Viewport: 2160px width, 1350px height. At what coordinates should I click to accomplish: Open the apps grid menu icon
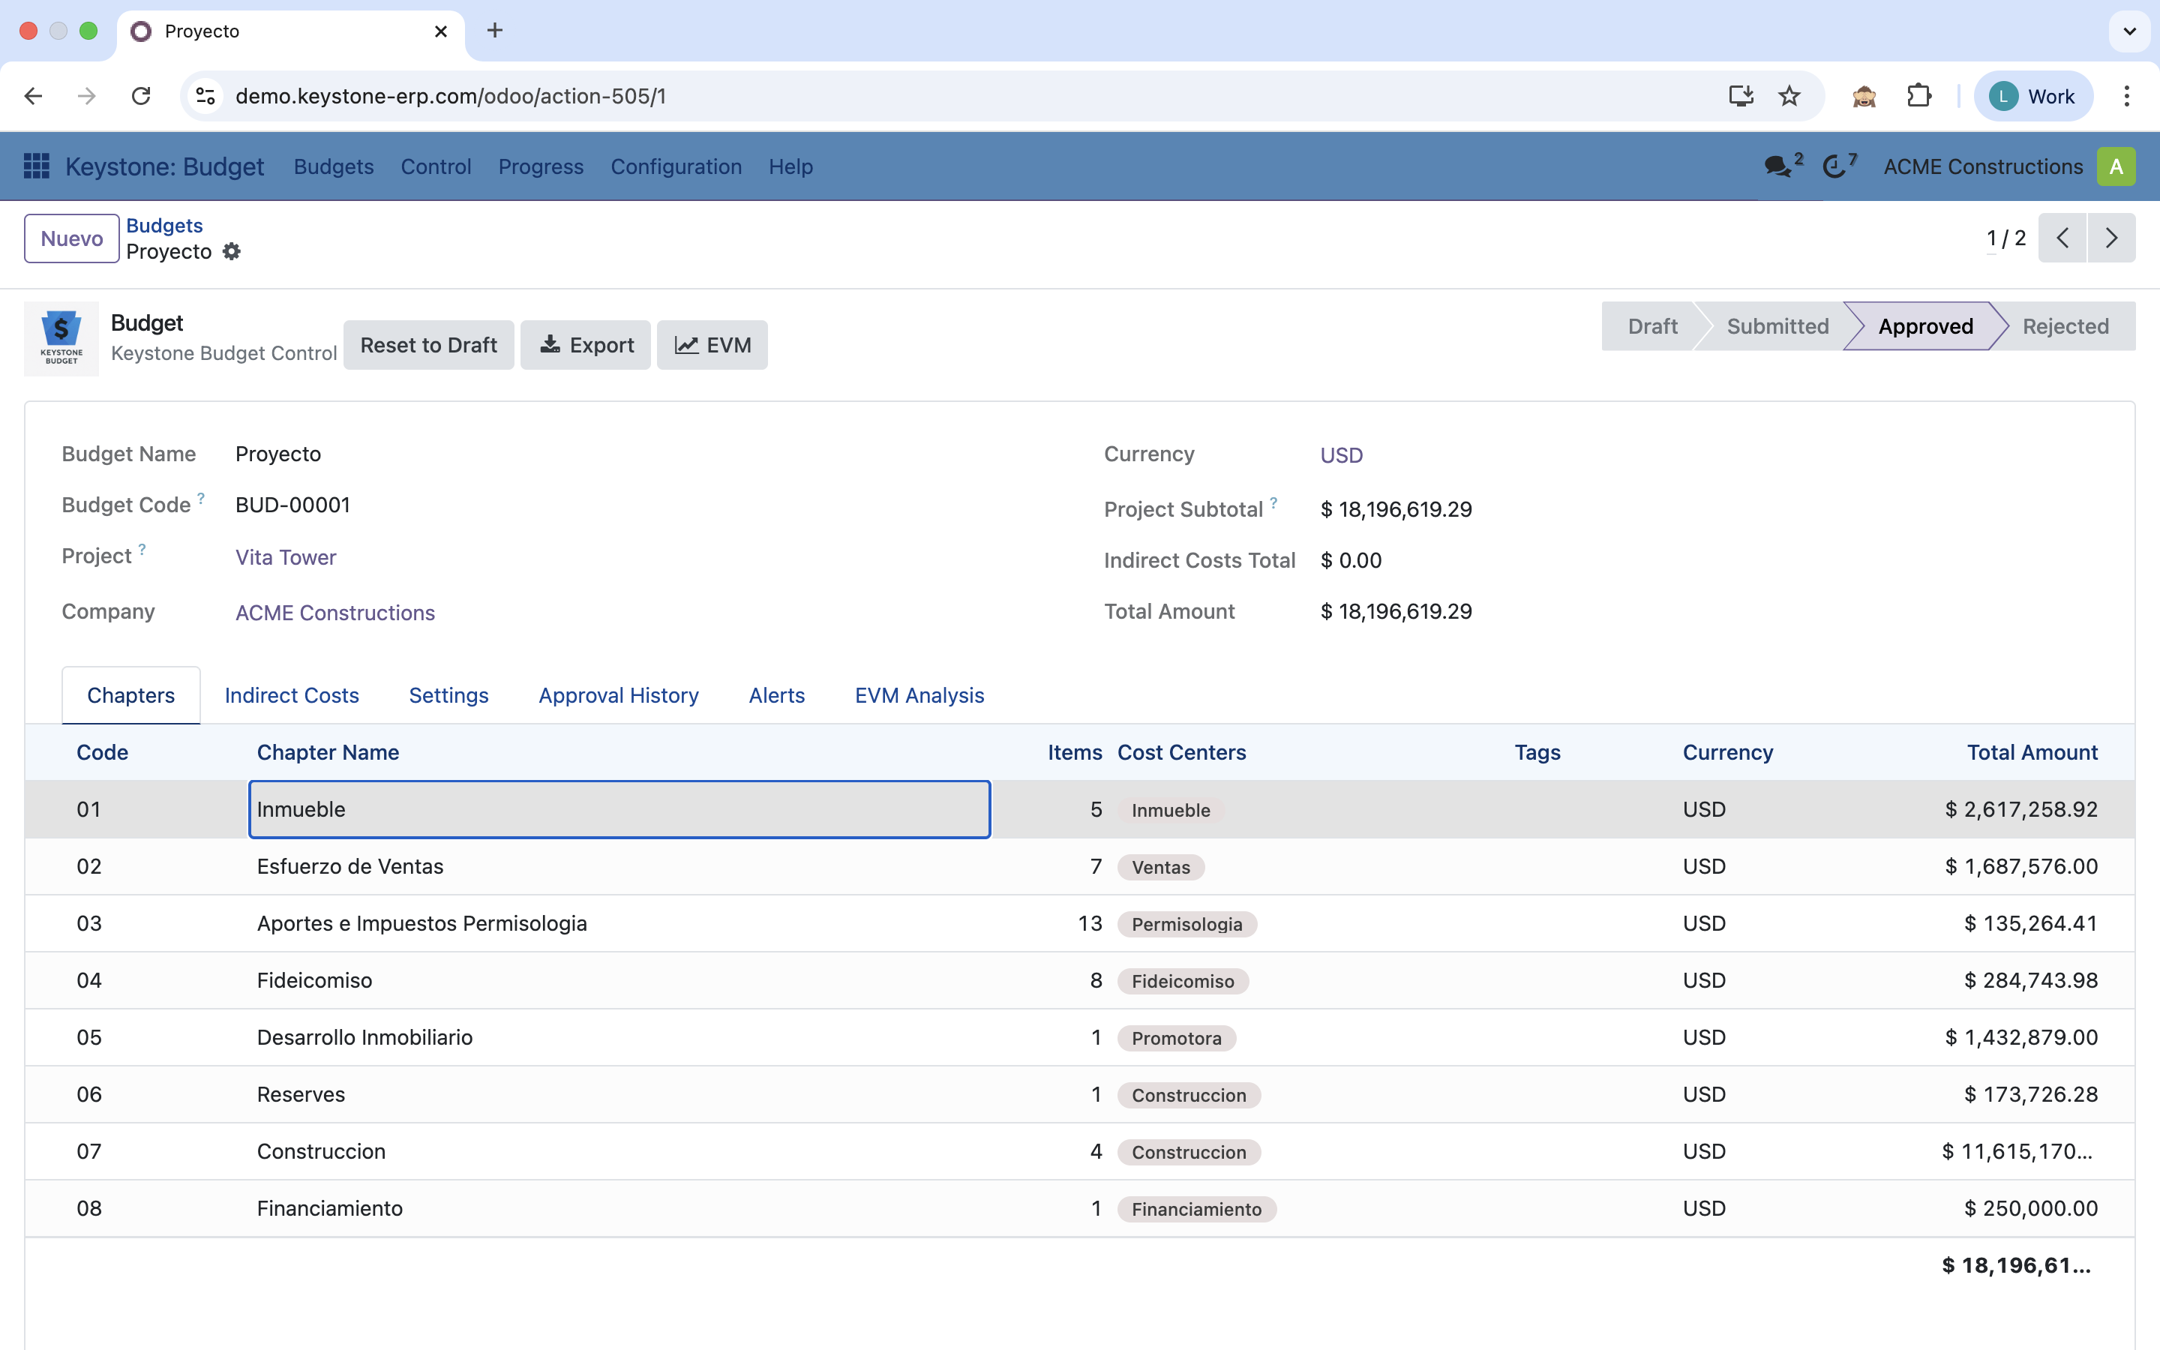click(x=36, y=166)
